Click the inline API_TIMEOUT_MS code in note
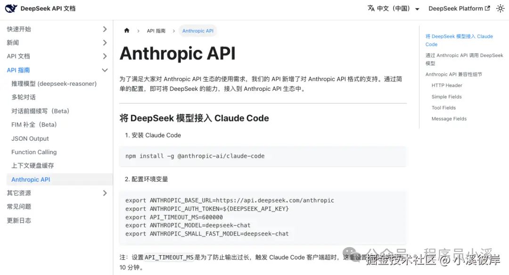This screenshot has height=275, width=509. pos(169,257)
